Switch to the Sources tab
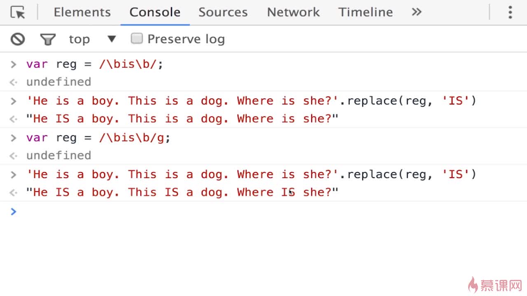This screenshot has width=527, height=296. (x=223, y=12)
